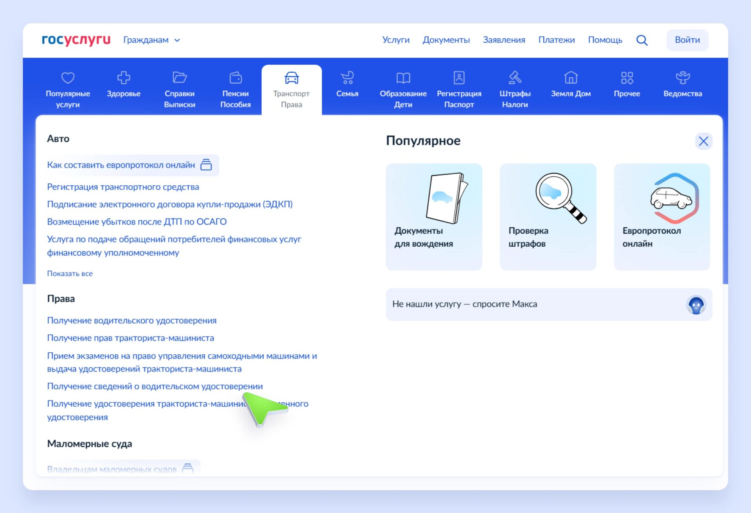Open the Платежи menu item

point(556,40)
